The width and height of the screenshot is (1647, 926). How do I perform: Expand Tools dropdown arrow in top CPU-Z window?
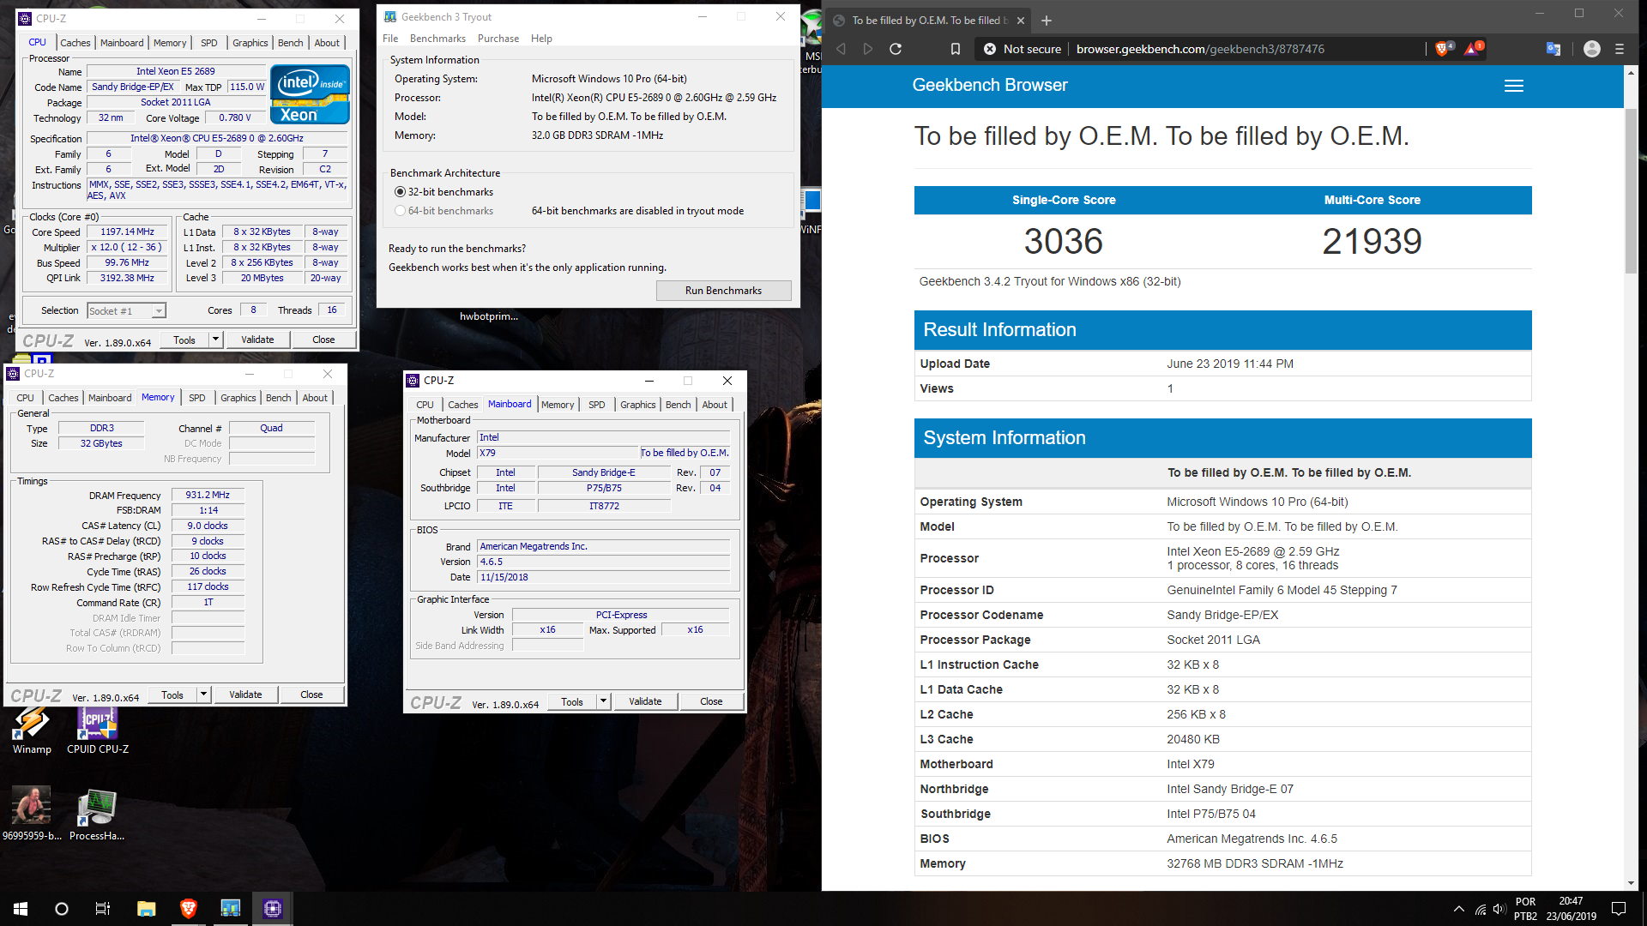click(x=216, y=340)
